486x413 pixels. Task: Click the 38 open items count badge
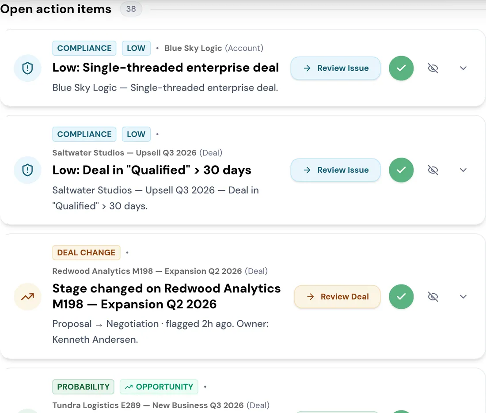click(131, 9)
